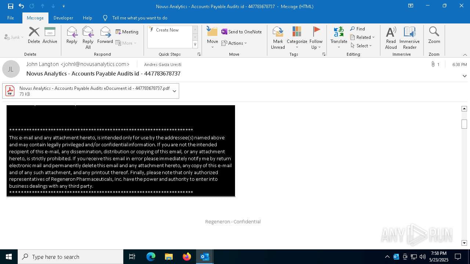Image resolution: width=470 pixels, height=264 pixels.
Task: Open Immersive Reader
Action: coord(410,38)
